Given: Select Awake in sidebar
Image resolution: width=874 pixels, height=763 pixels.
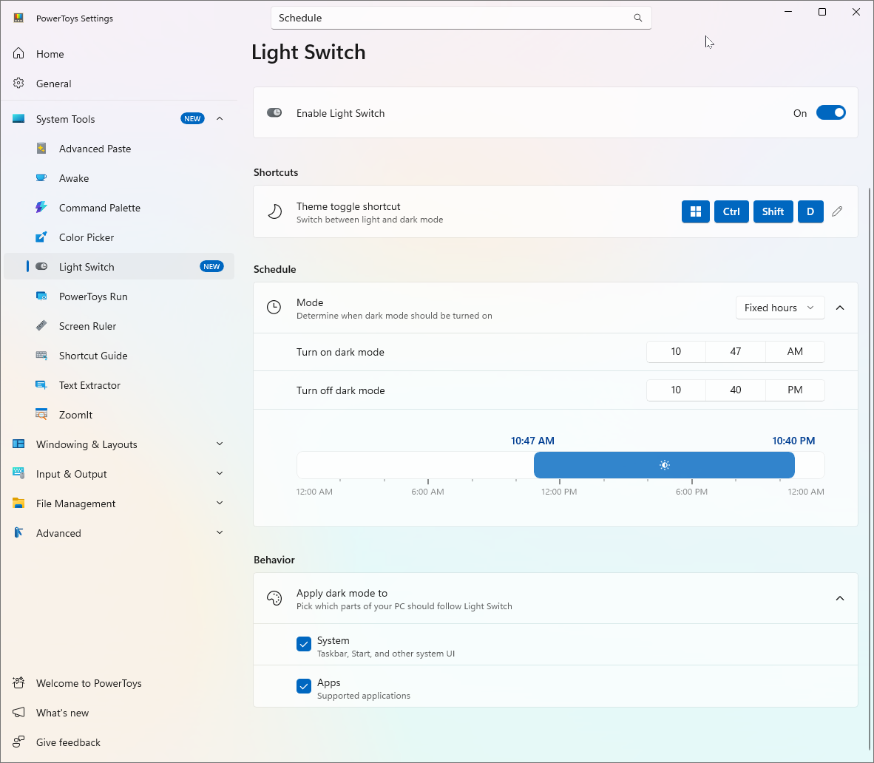Looking at the screenshot, I should click(119, 178).
